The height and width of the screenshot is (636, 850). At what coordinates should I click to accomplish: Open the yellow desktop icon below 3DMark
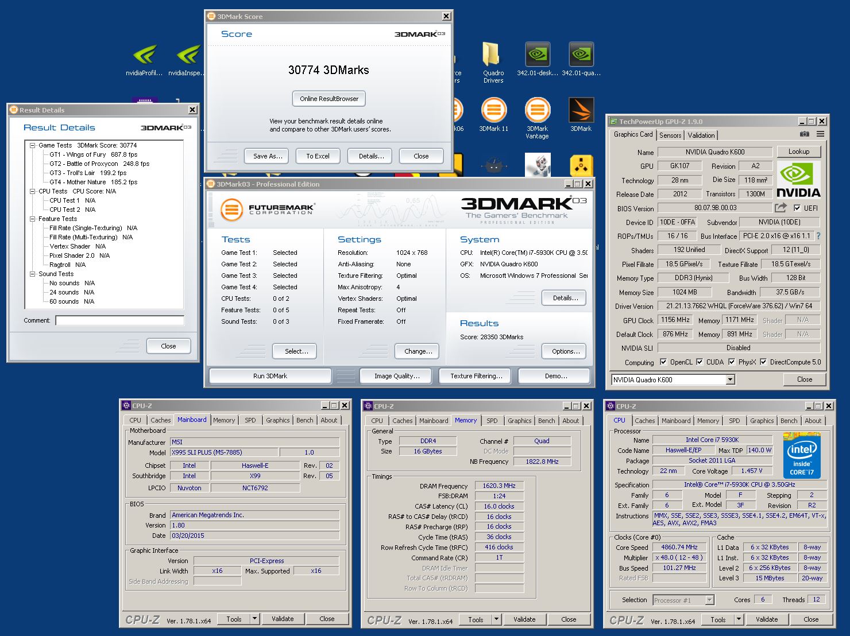[581, 165]
